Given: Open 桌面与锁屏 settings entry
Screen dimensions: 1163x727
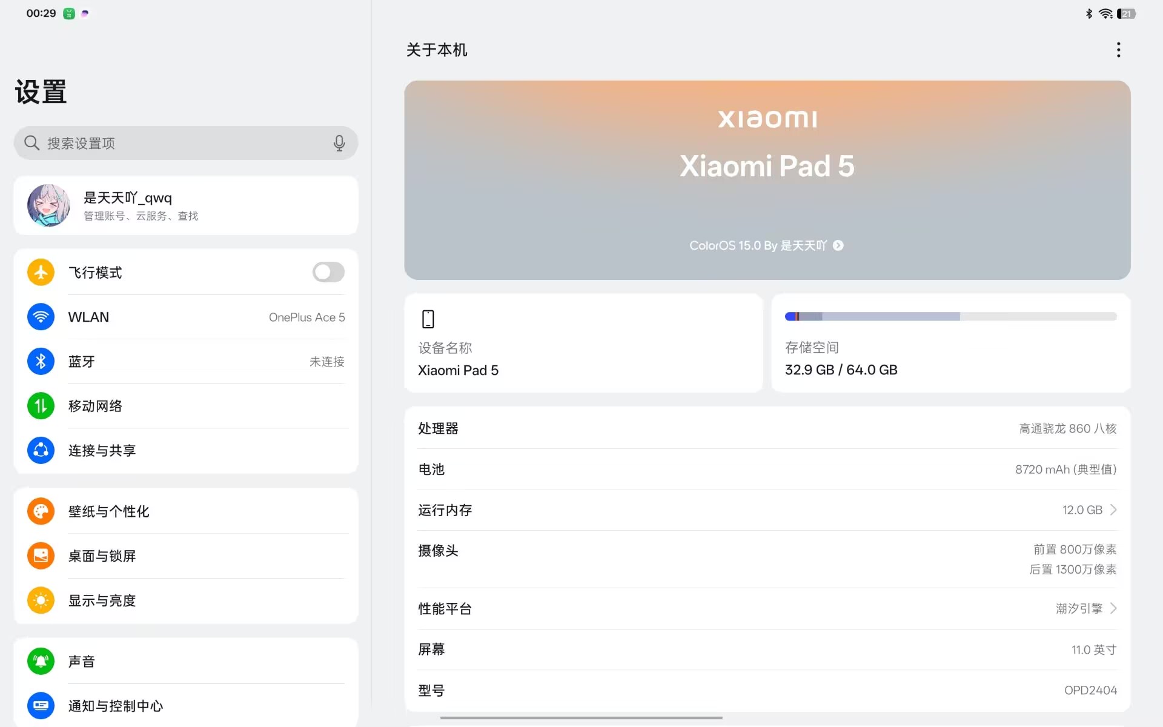Looking at the screenshot, I should 186,556.
